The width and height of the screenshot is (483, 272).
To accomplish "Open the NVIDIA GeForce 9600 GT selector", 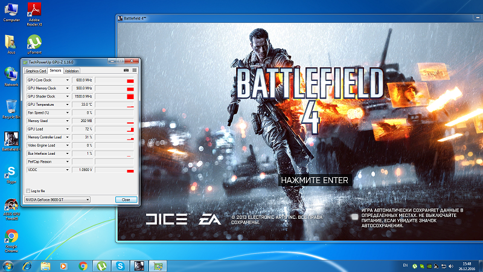I will coord(57,200).
